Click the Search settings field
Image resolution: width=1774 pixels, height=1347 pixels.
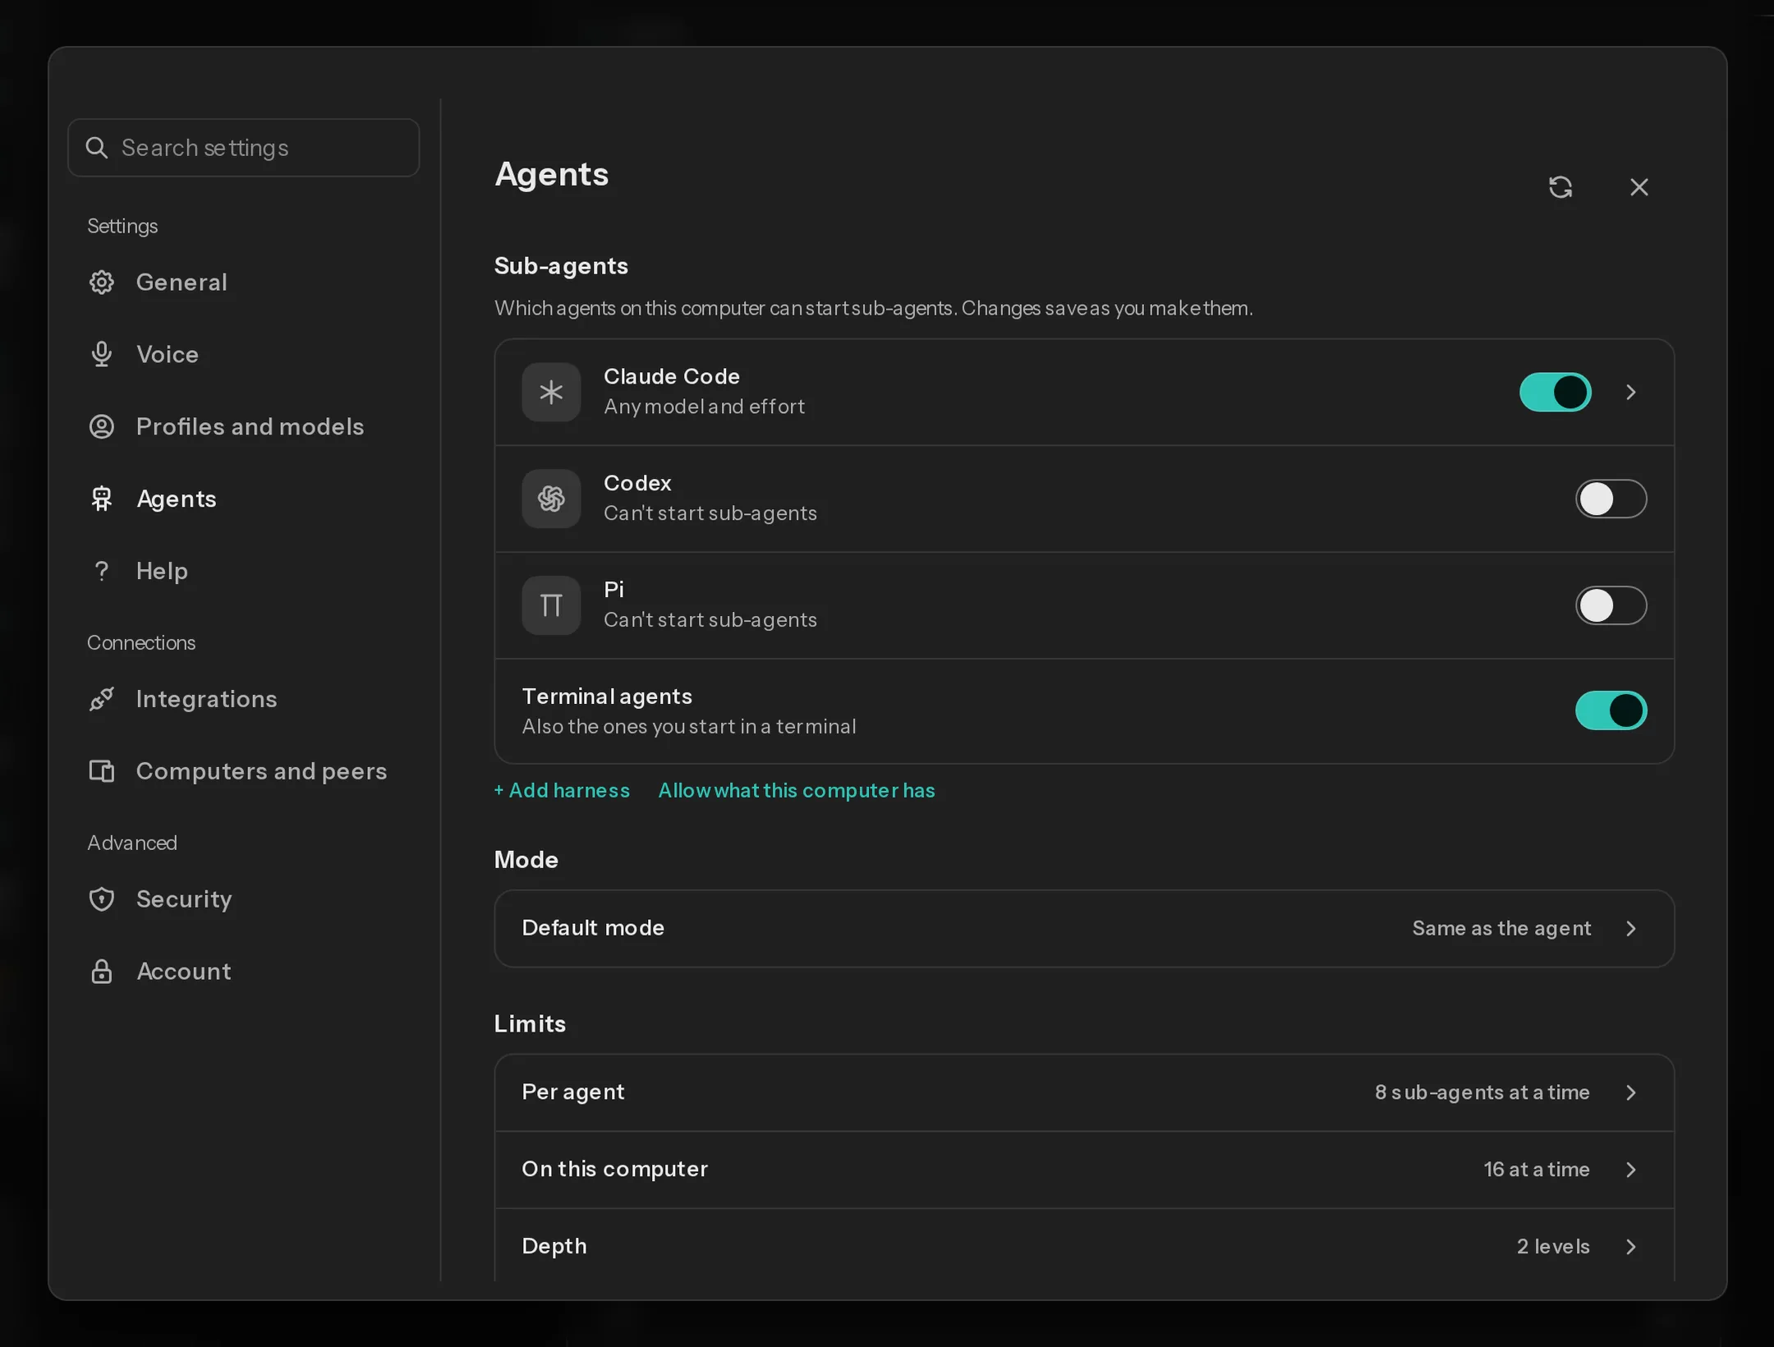(243, 148)
